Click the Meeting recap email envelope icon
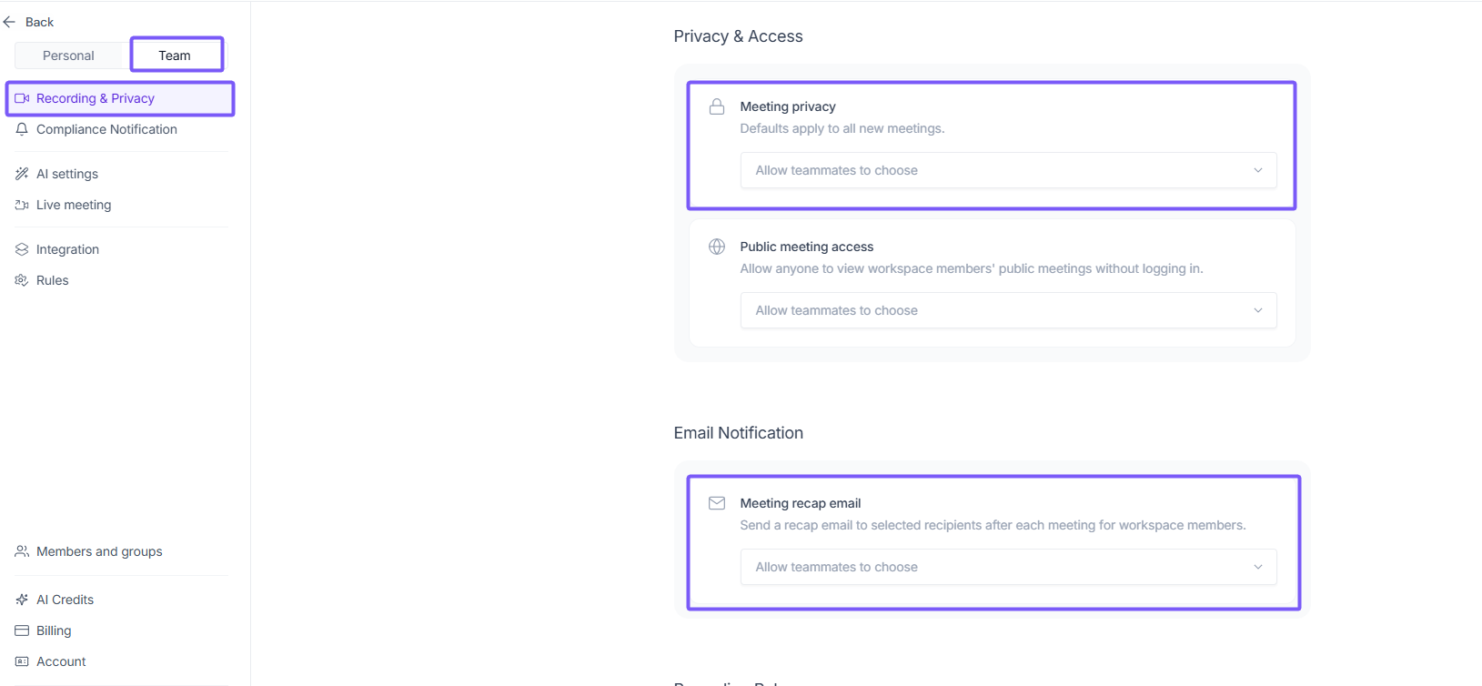1482x686 pixels. point(717,503)
